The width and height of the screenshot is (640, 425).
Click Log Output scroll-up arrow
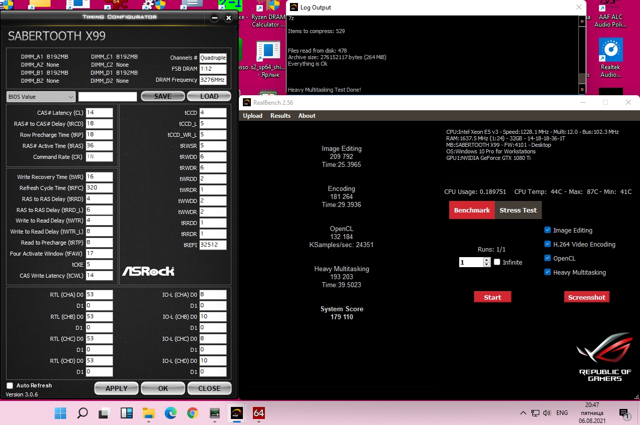coord(582,22)
